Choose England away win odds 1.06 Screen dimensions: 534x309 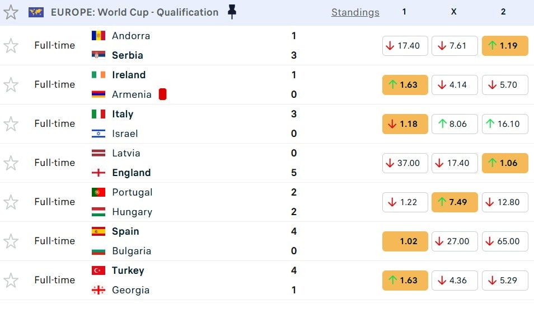click(x=504, y=163)
